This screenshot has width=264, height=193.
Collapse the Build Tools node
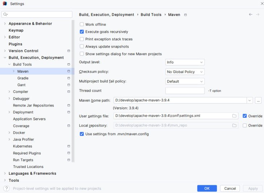coord(9,64)
